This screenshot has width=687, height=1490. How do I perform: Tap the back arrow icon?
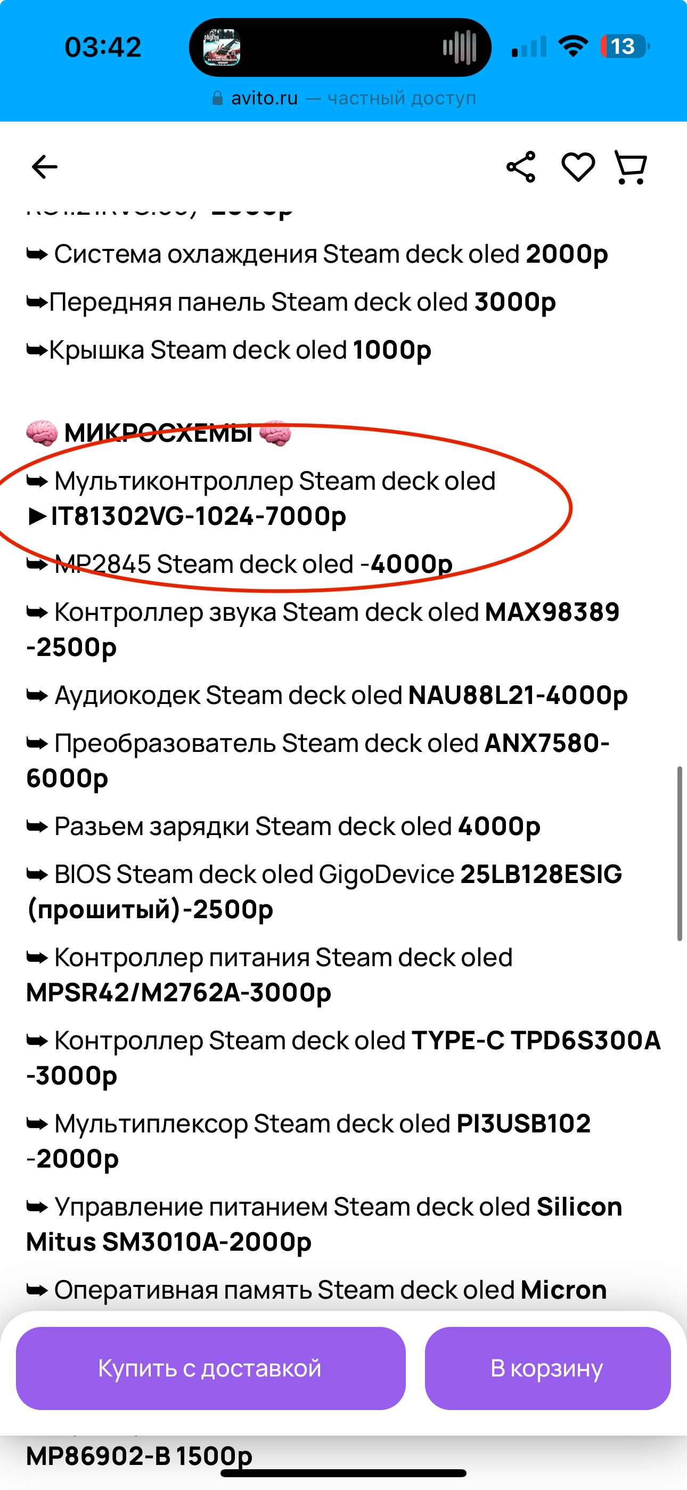tap(45, 167)
